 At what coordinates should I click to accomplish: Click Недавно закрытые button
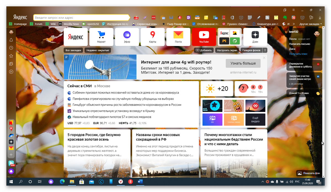tap(97, 50)
